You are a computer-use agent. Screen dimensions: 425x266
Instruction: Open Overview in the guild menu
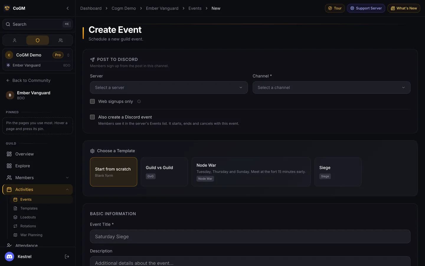[37, 154]
